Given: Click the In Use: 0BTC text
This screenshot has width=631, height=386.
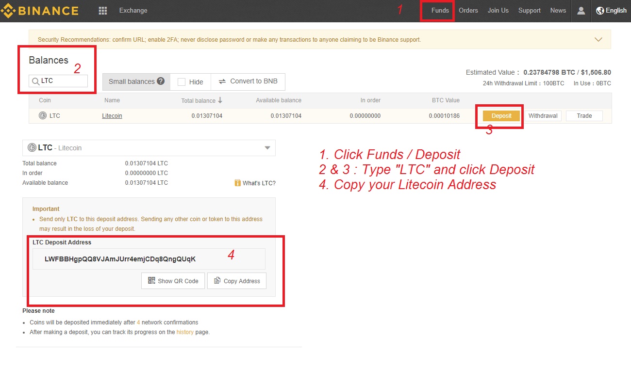Looking at the screenshot, I should coord(592,83).
